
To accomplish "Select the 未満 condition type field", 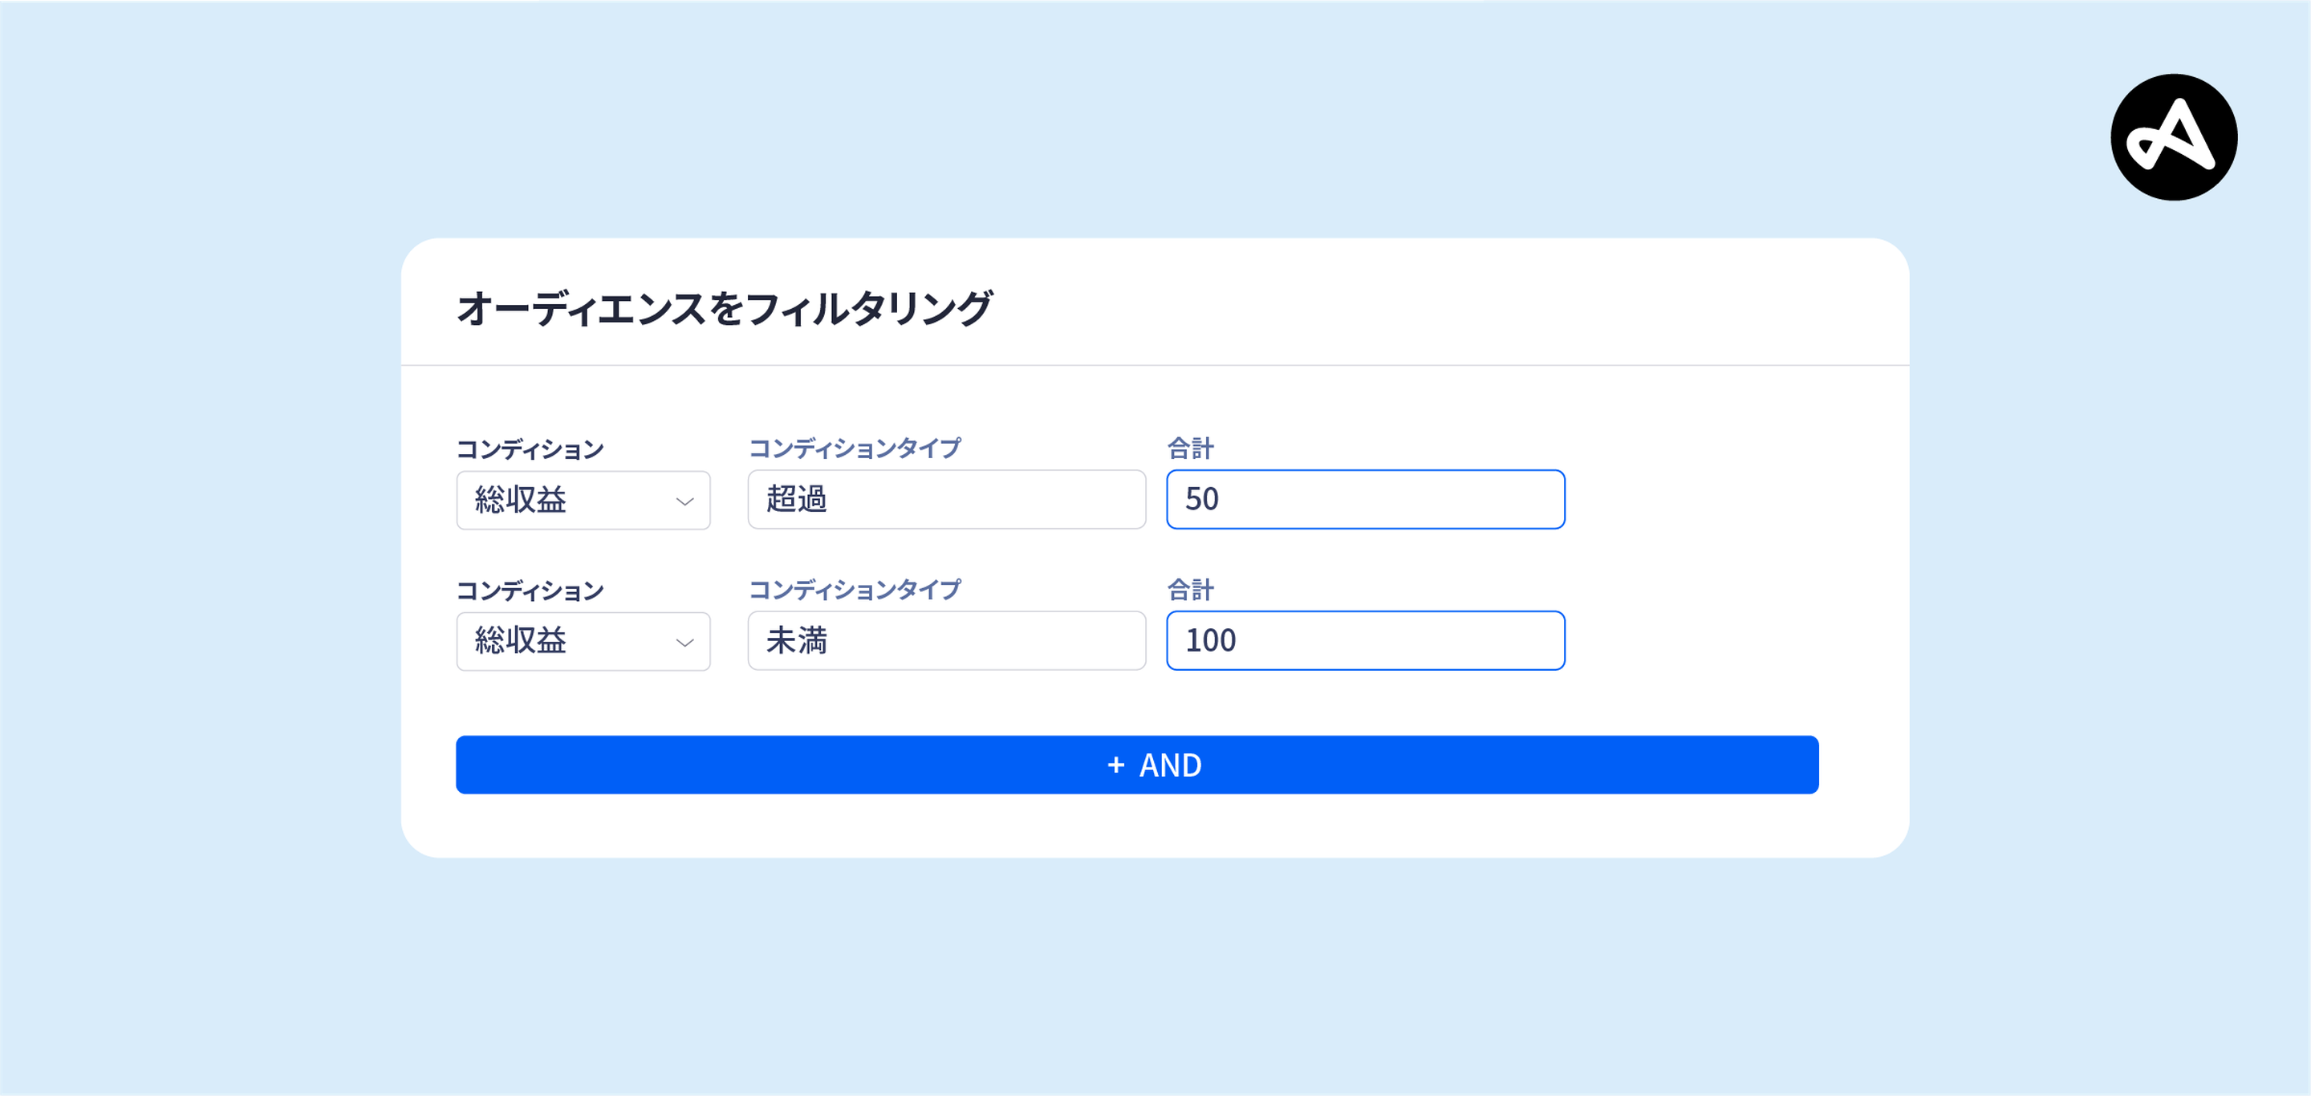I will coord(947,640).
